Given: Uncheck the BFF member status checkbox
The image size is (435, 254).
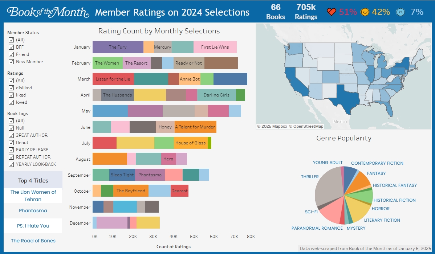Looking at the screenshot, I should coord(11,47).
